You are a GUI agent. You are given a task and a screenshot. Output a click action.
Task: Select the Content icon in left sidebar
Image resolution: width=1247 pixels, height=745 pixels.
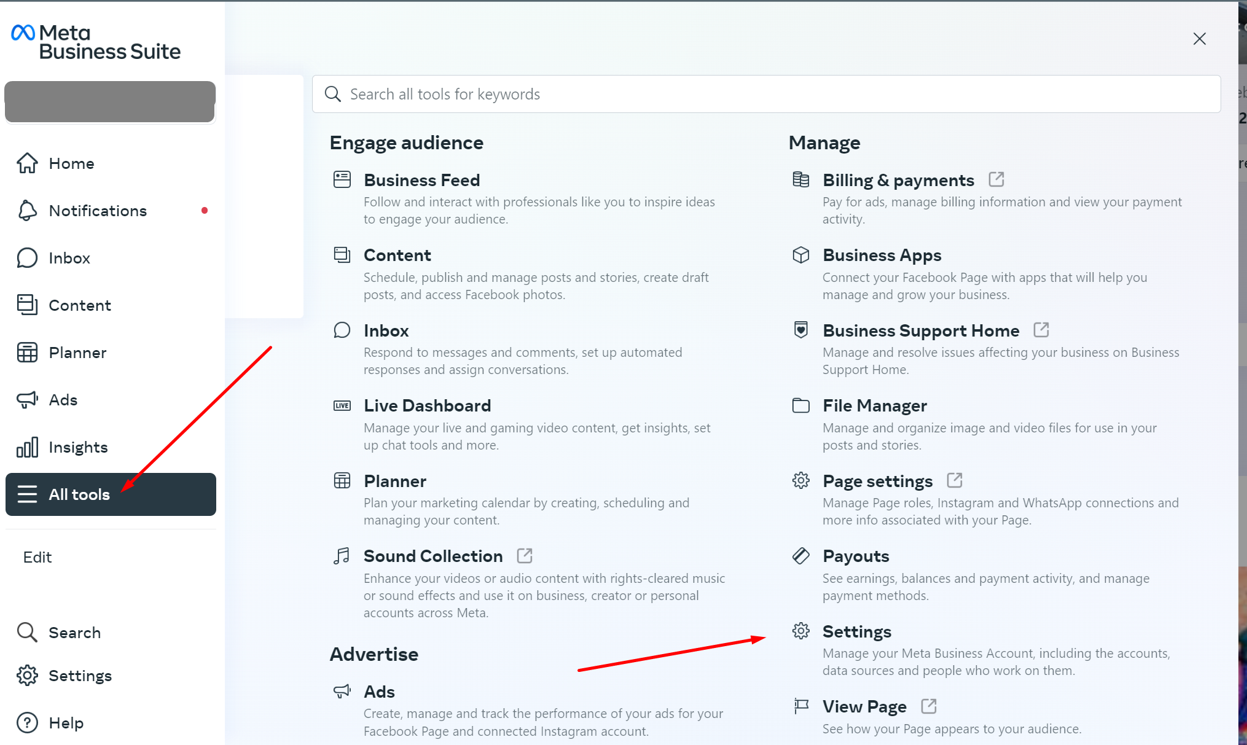tap(27, 305)
